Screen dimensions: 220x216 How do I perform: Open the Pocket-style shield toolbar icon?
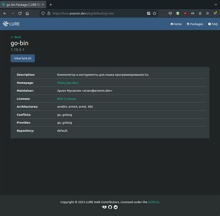pyautogui.click(x=170, y=13)
